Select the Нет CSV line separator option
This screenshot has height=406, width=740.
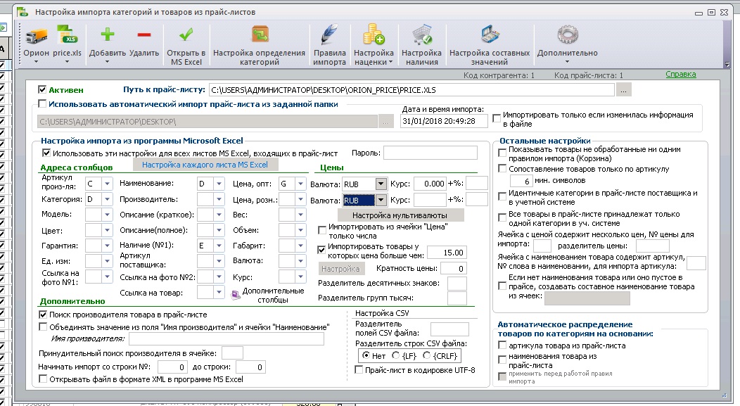point(366,355)
